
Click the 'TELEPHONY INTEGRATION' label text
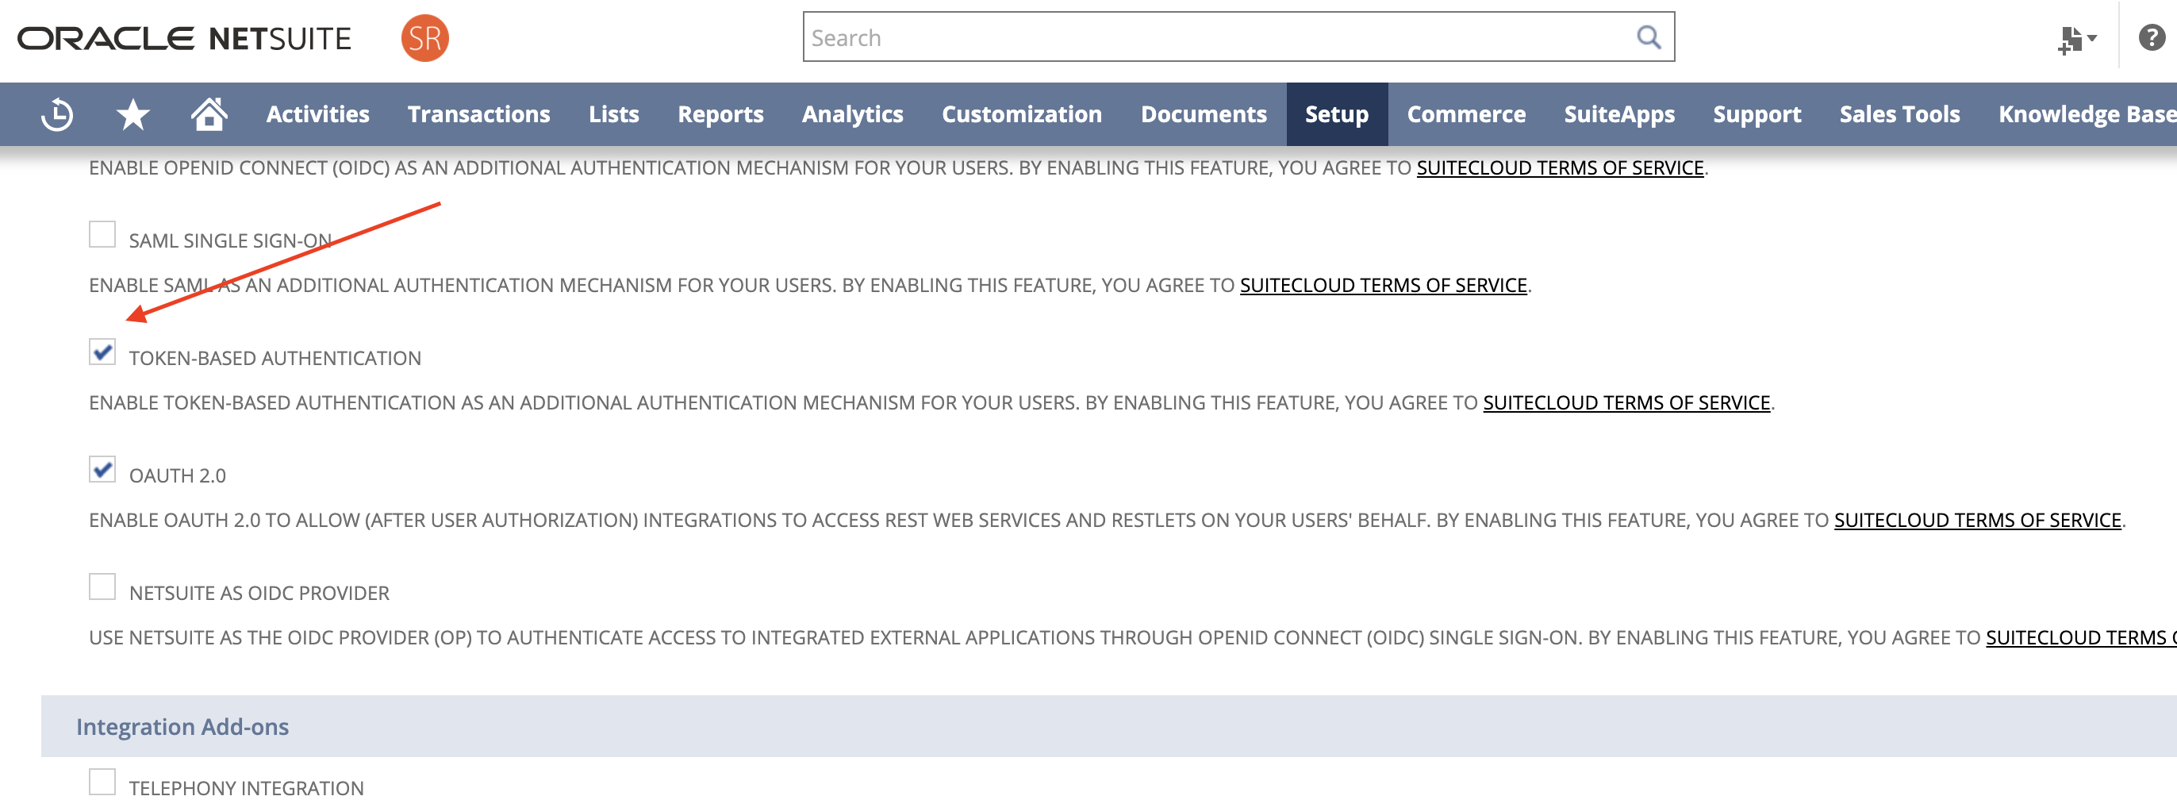(x=247, y=788)
